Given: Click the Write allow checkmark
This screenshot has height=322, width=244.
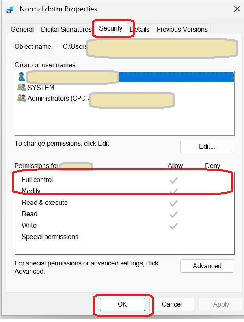Looking at the screenshot, I should pos(173,226).
